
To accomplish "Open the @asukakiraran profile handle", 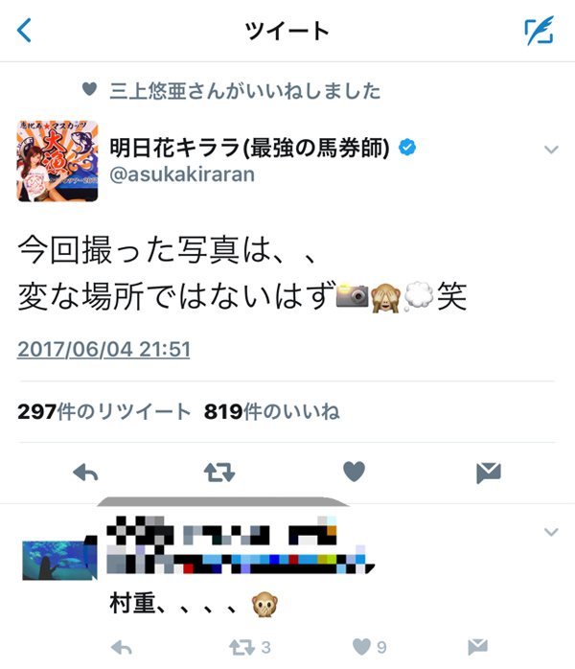I will (182, 174).
